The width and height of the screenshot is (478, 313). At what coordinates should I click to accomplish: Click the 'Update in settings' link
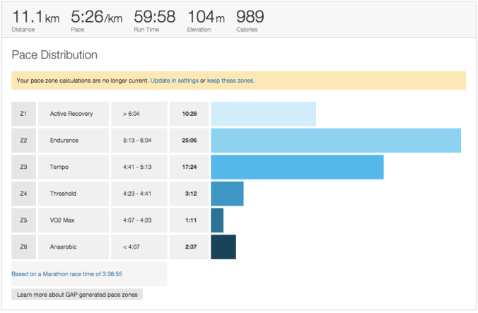click(x=174, y=81)
